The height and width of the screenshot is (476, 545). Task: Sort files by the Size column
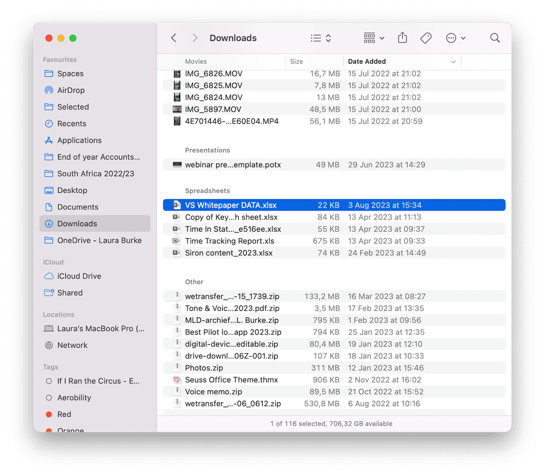pos(297,61)
